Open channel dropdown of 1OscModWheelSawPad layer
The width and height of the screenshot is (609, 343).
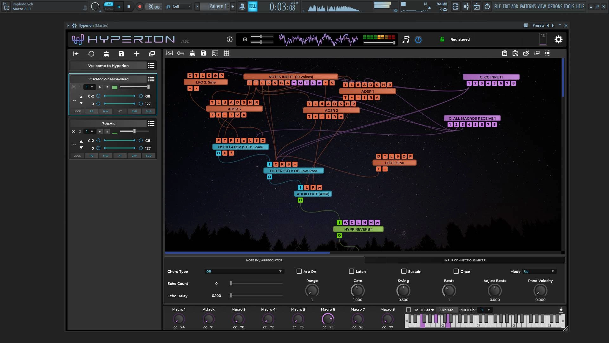(89, 87)
